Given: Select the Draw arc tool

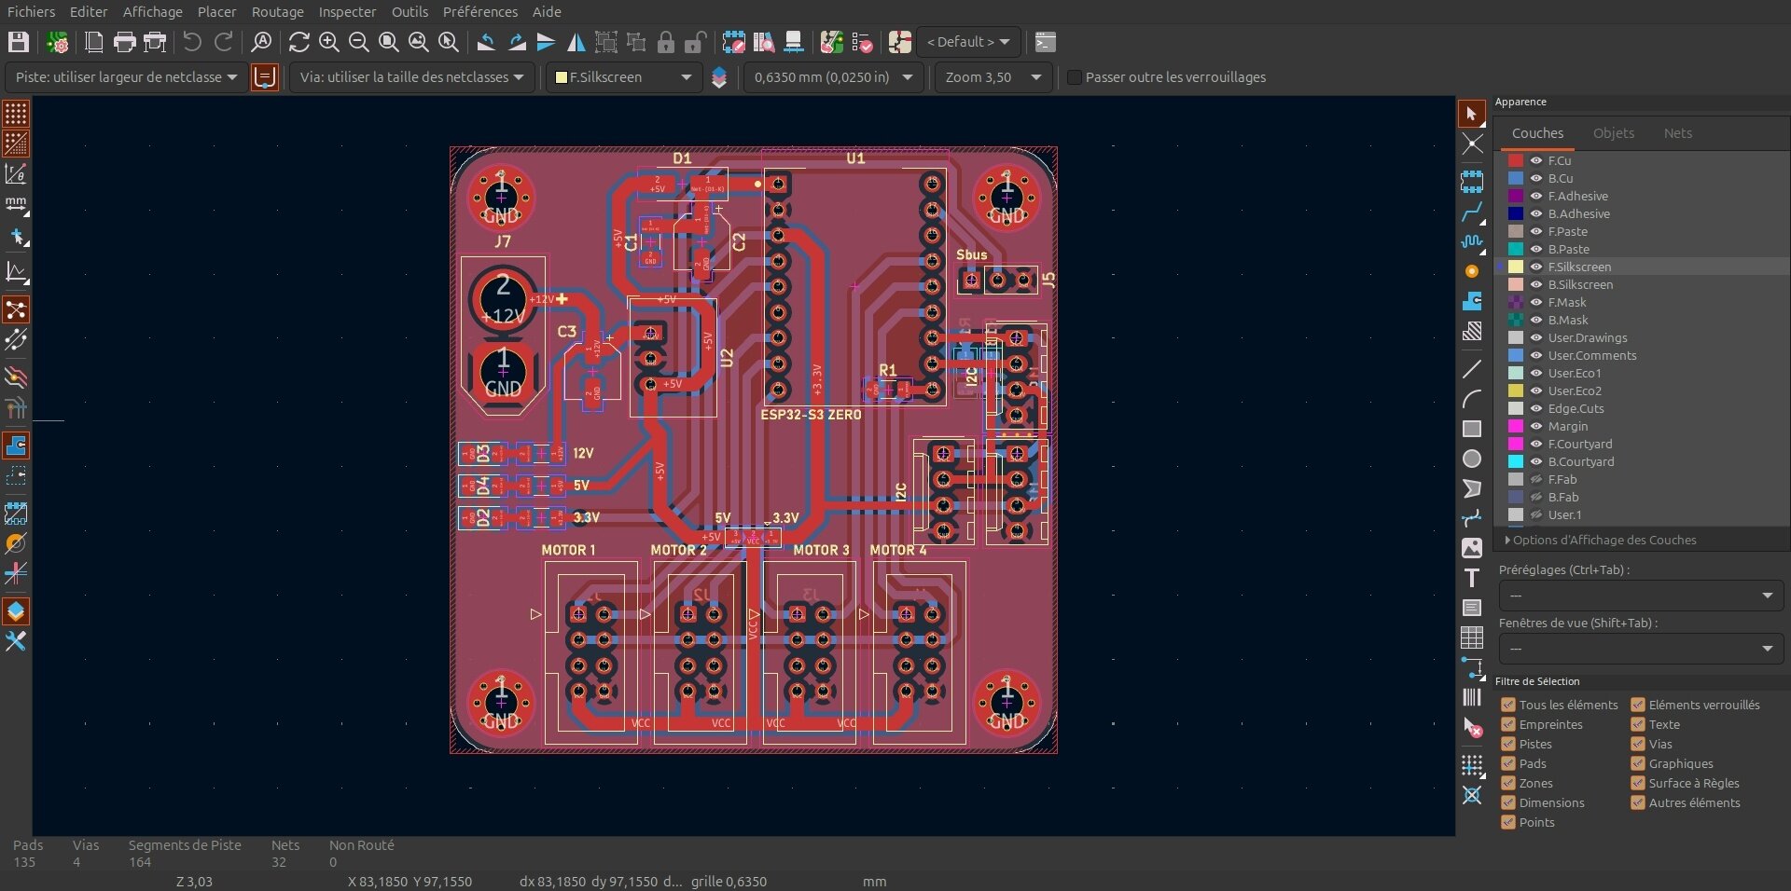Looking at the screenshot, I should click(1472, 399).
